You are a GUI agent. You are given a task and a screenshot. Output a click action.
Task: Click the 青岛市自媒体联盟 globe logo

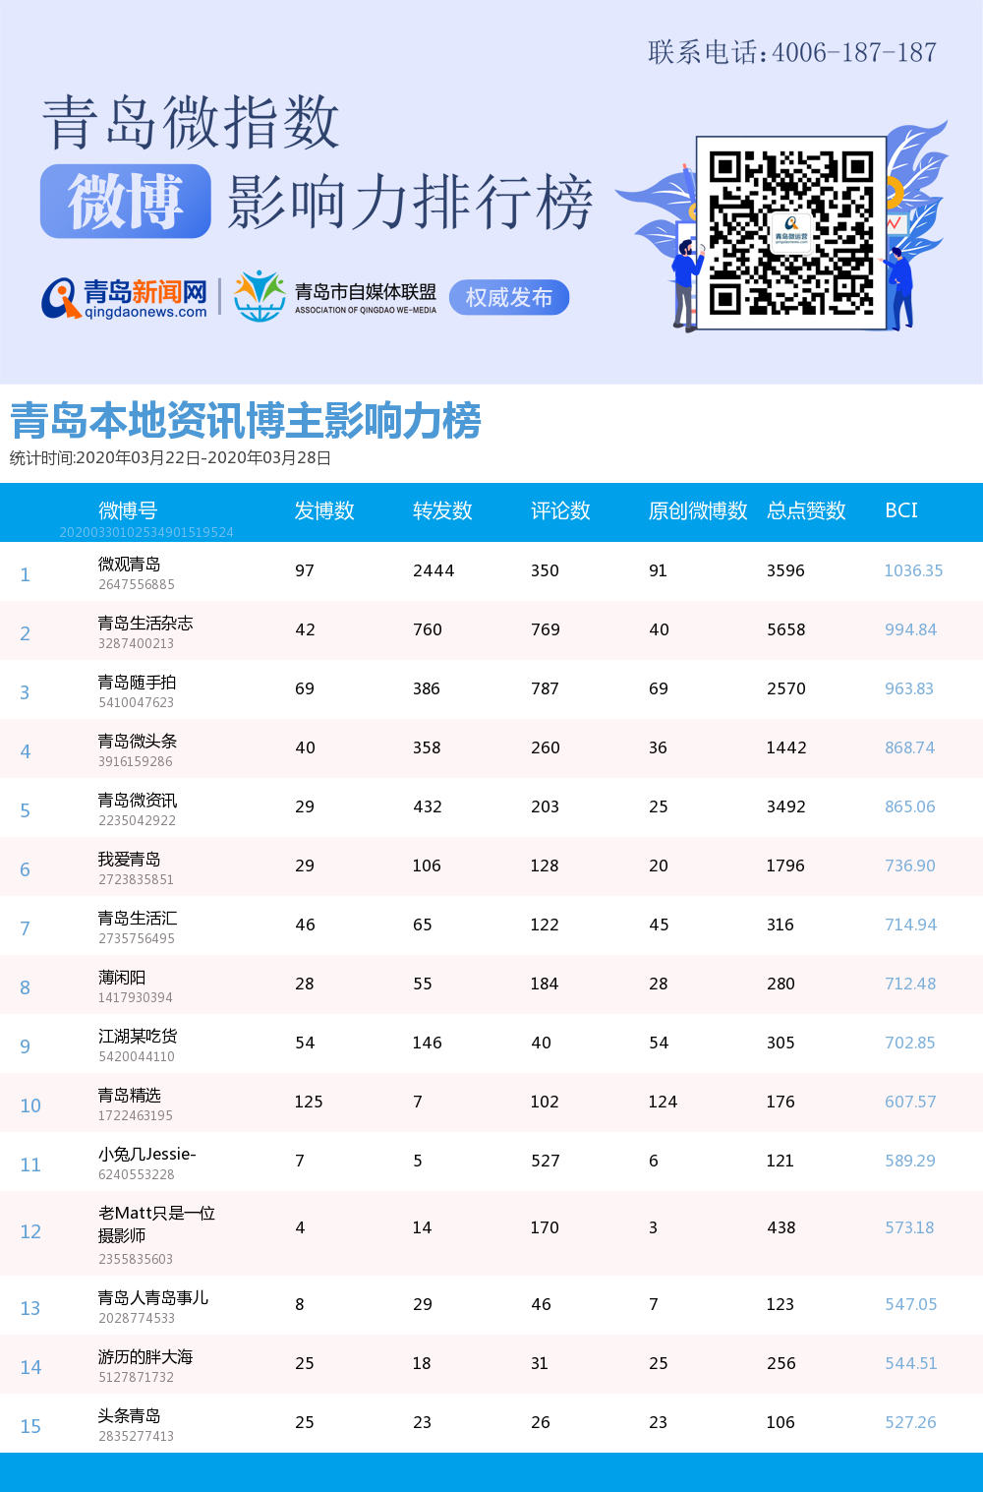pyautogui.click(x=260, y=296)
